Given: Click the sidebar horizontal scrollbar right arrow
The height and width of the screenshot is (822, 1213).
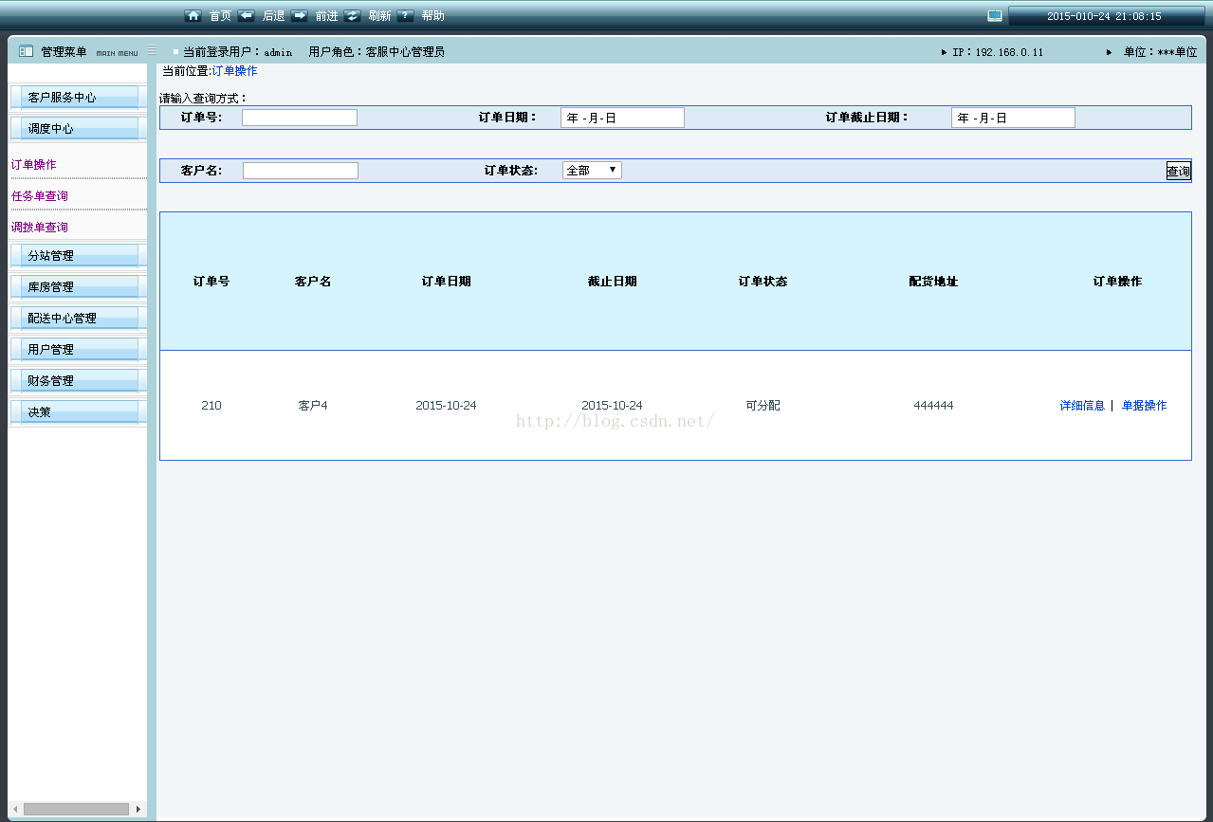Looking at the screenshot, I should pyautogui.click(x=138, y=809).
